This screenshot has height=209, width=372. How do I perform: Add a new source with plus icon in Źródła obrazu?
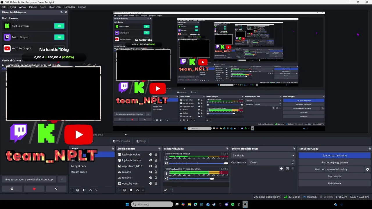(x=119, y=190)
